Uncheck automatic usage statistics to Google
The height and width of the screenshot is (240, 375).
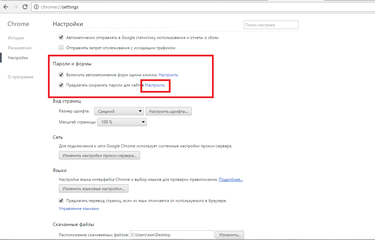click(61, 37)
